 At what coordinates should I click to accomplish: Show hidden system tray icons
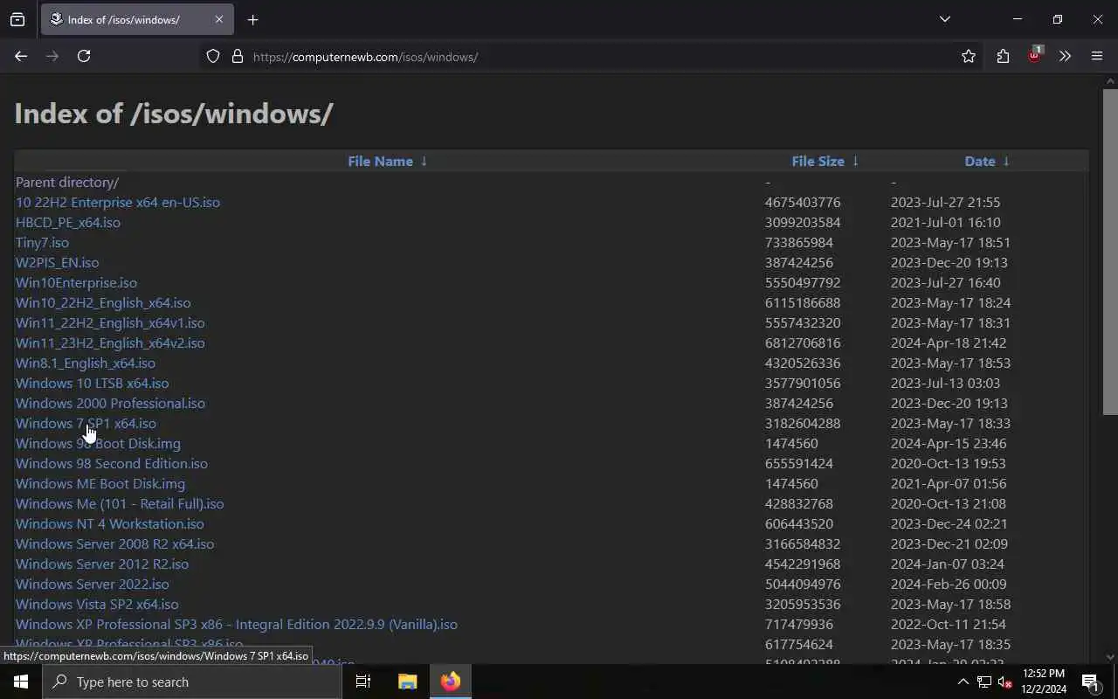pos(963,682)
